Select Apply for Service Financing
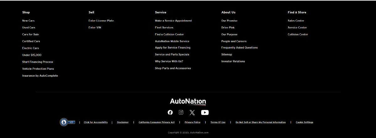This screenshot has height=138, width=376. coord(173,48)
